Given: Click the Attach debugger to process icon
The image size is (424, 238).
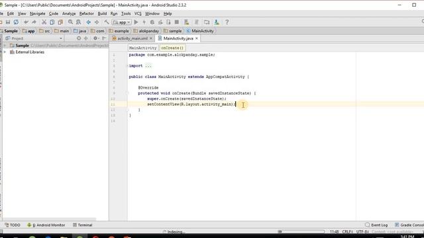Looking at the screenshot, I should pos(168,22).
